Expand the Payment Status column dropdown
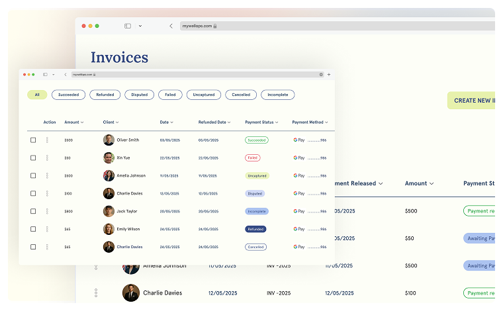The width and height of the screenshot is (503, 311). click(261, 122)
